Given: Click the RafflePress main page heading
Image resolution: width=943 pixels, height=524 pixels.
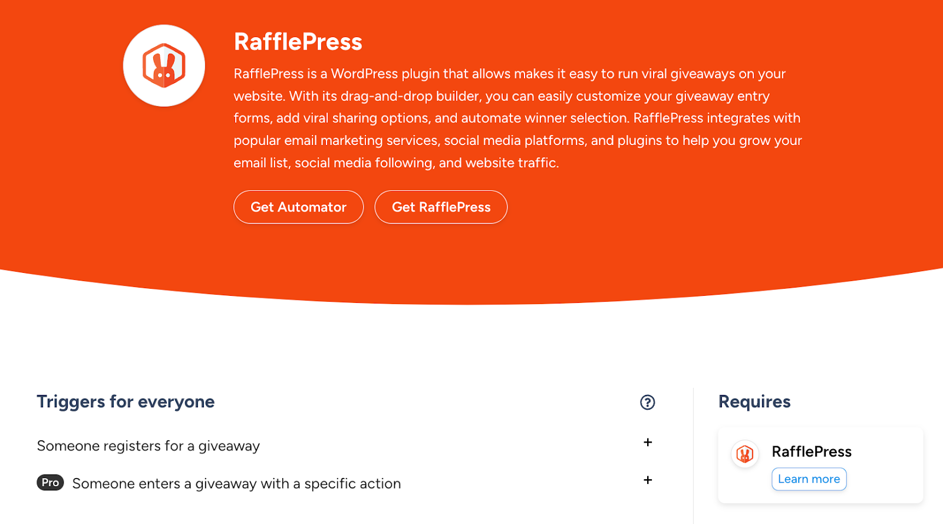Looking at the screenshot, I should 298,42.
